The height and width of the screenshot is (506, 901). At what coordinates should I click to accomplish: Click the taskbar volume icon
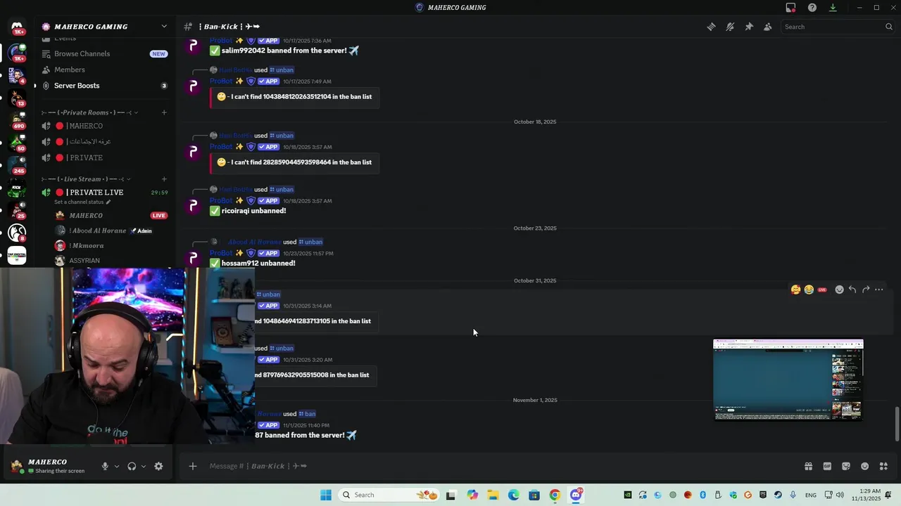(x=840, y=495)
